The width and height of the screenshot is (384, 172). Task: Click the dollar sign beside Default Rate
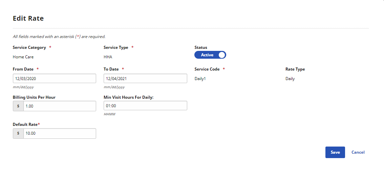pyautogui.click(x=18, y=133)
